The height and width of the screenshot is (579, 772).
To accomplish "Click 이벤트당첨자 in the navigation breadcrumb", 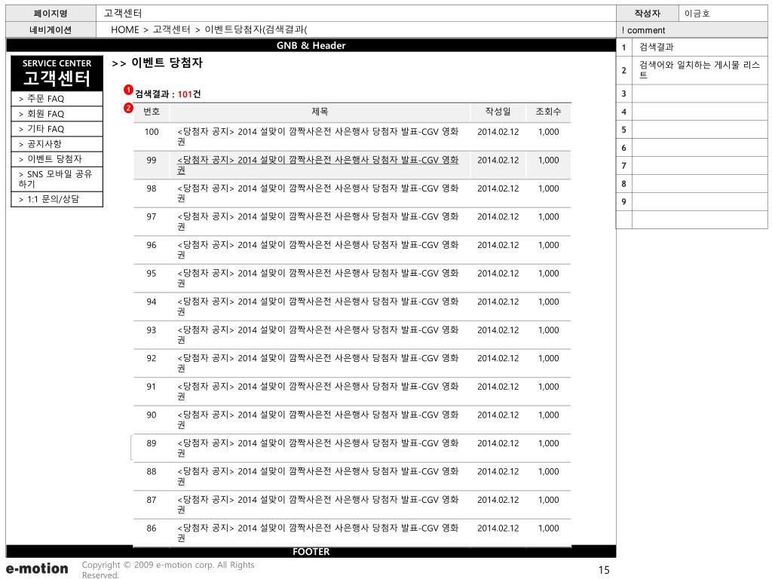I will [234, 29].
